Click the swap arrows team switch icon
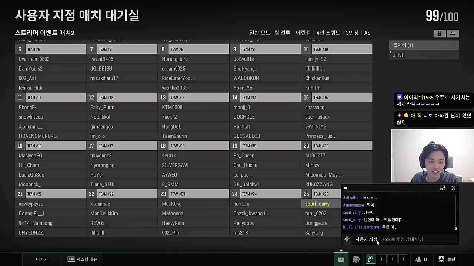The image size is (474, 266). point(453,33)
